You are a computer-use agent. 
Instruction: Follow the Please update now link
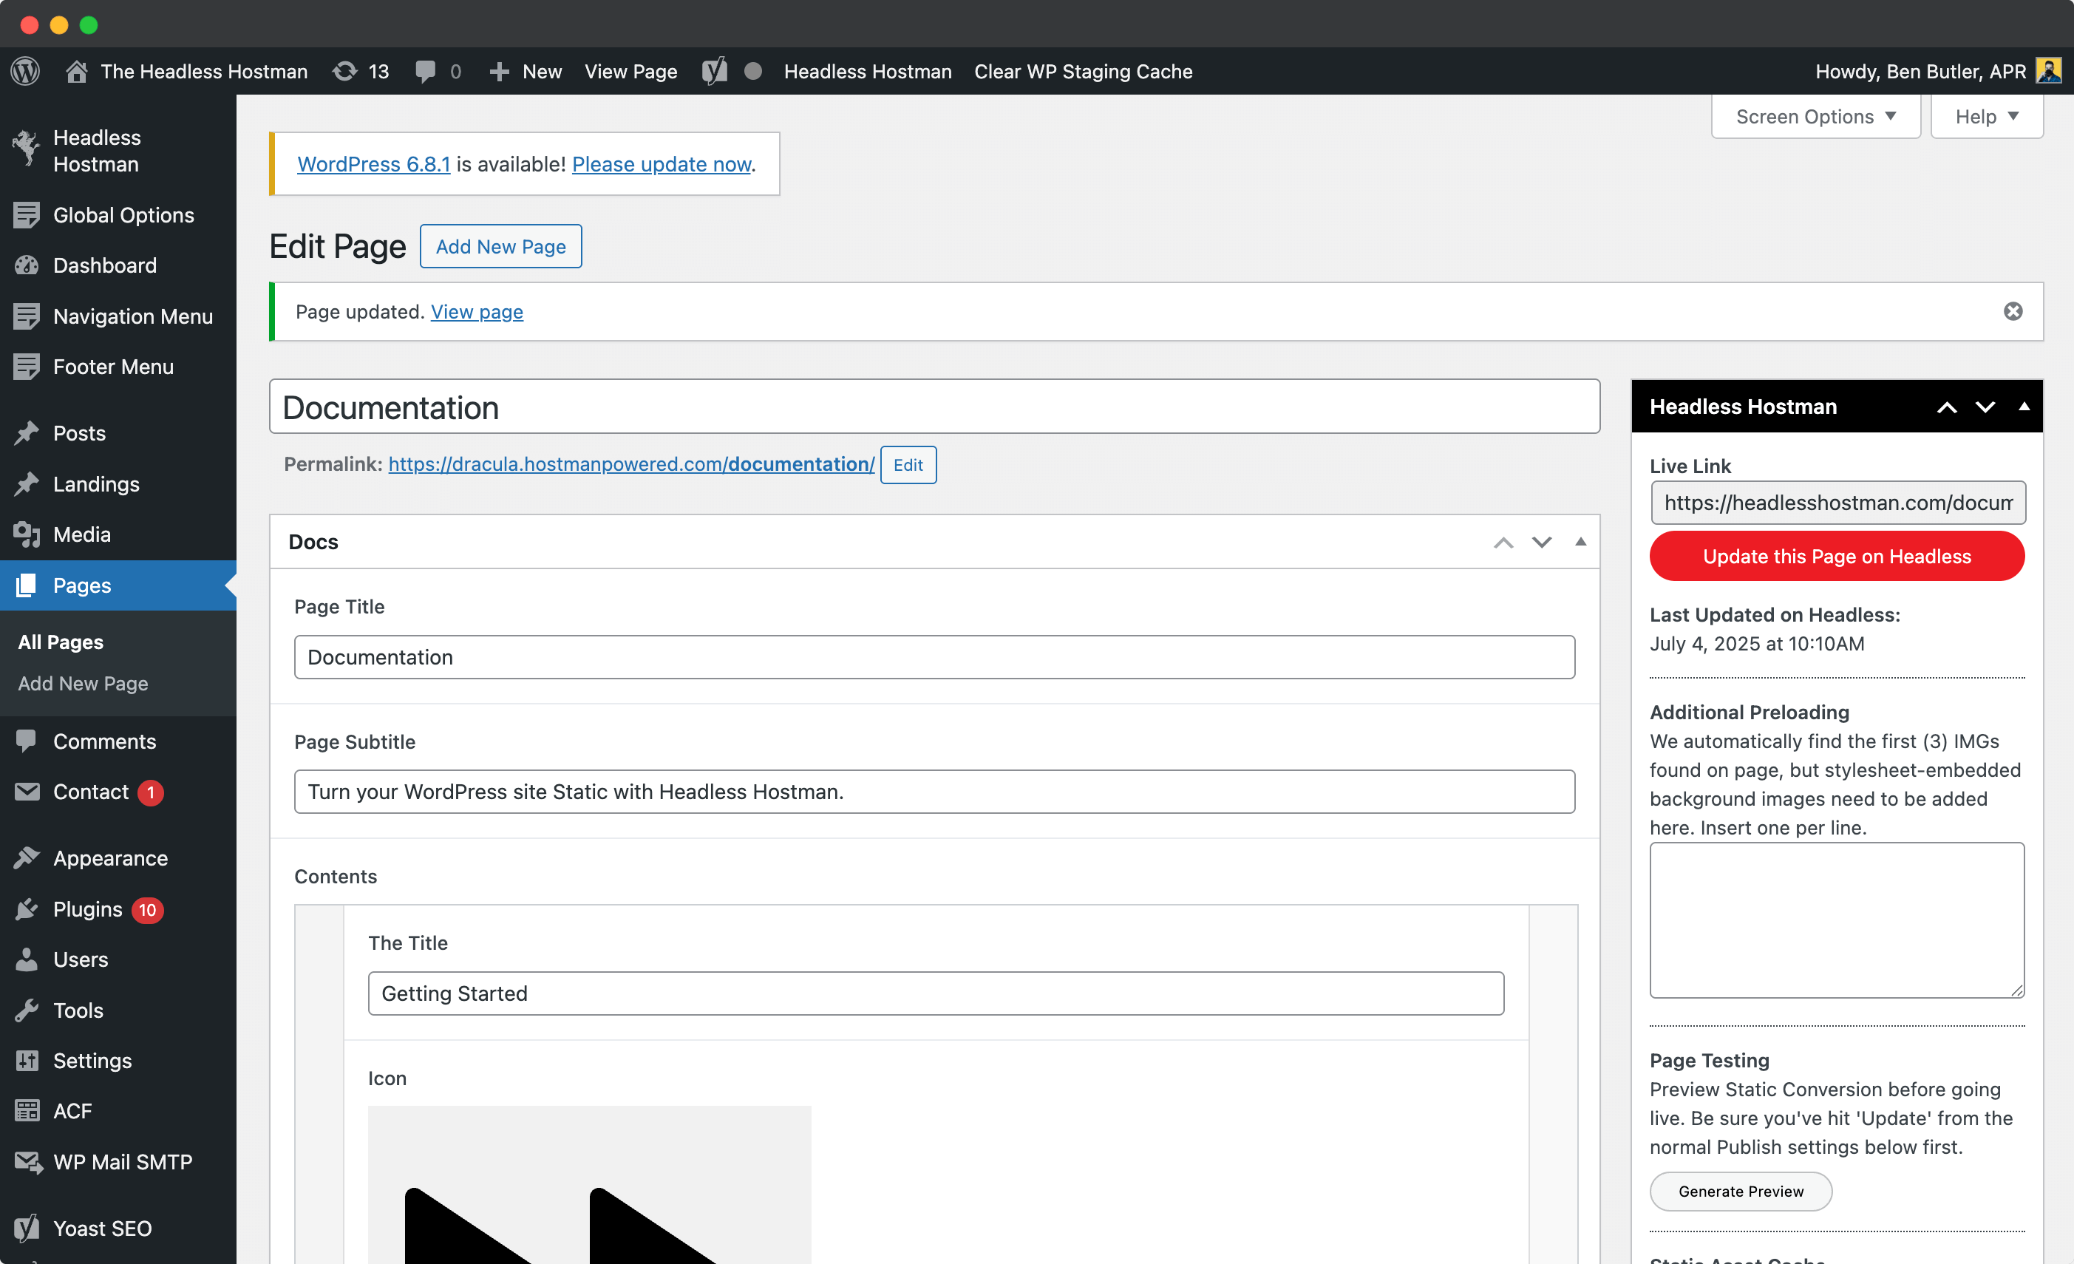coord(661,164)
